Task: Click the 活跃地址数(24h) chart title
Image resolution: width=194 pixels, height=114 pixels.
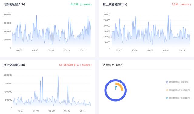Action: [14, 5]
